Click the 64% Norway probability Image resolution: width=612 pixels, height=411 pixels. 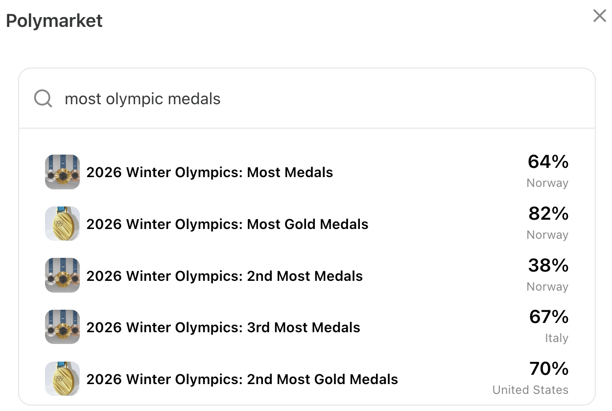(x=548, y=161)
